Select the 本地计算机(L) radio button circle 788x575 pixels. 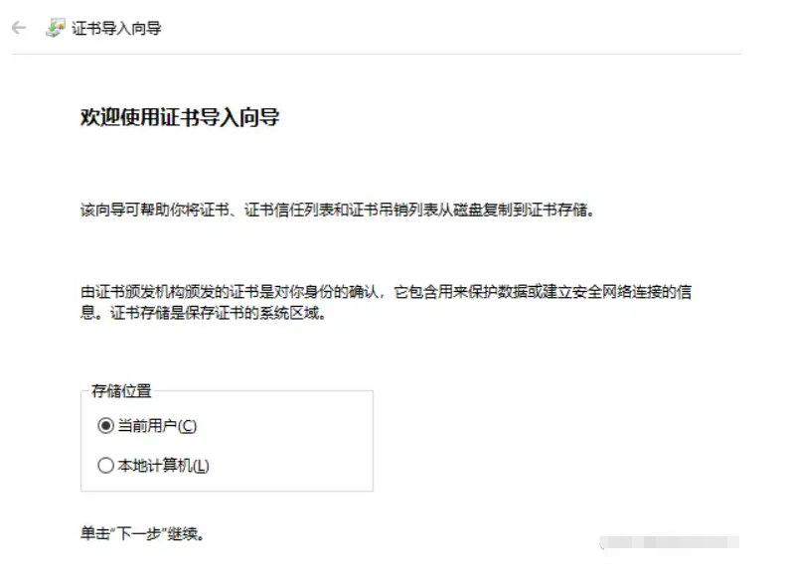point(105,466)
